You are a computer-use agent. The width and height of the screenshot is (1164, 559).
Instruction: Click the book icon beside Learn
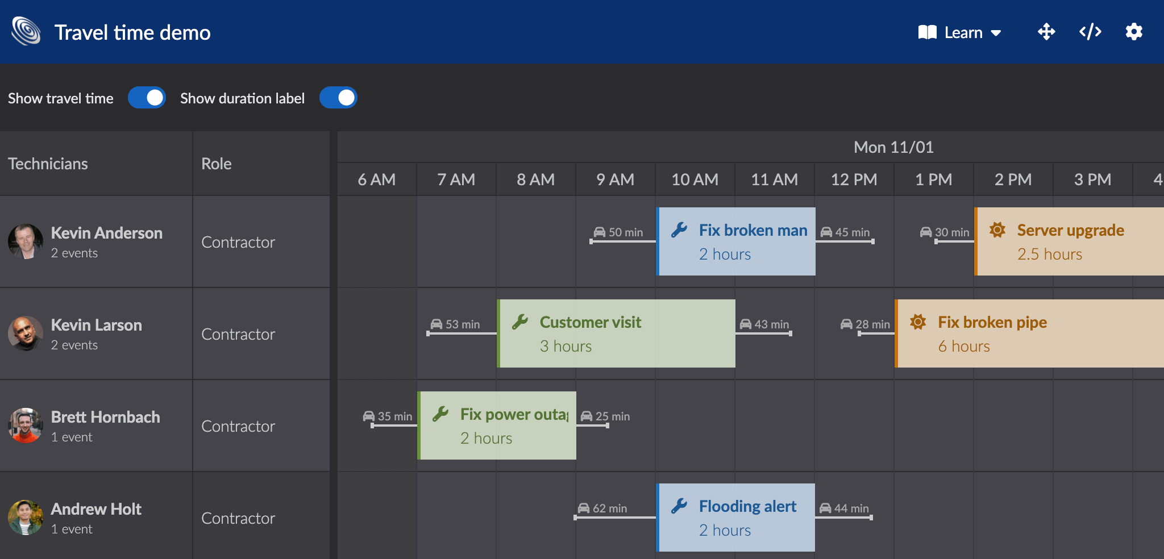tap(925, 32)
